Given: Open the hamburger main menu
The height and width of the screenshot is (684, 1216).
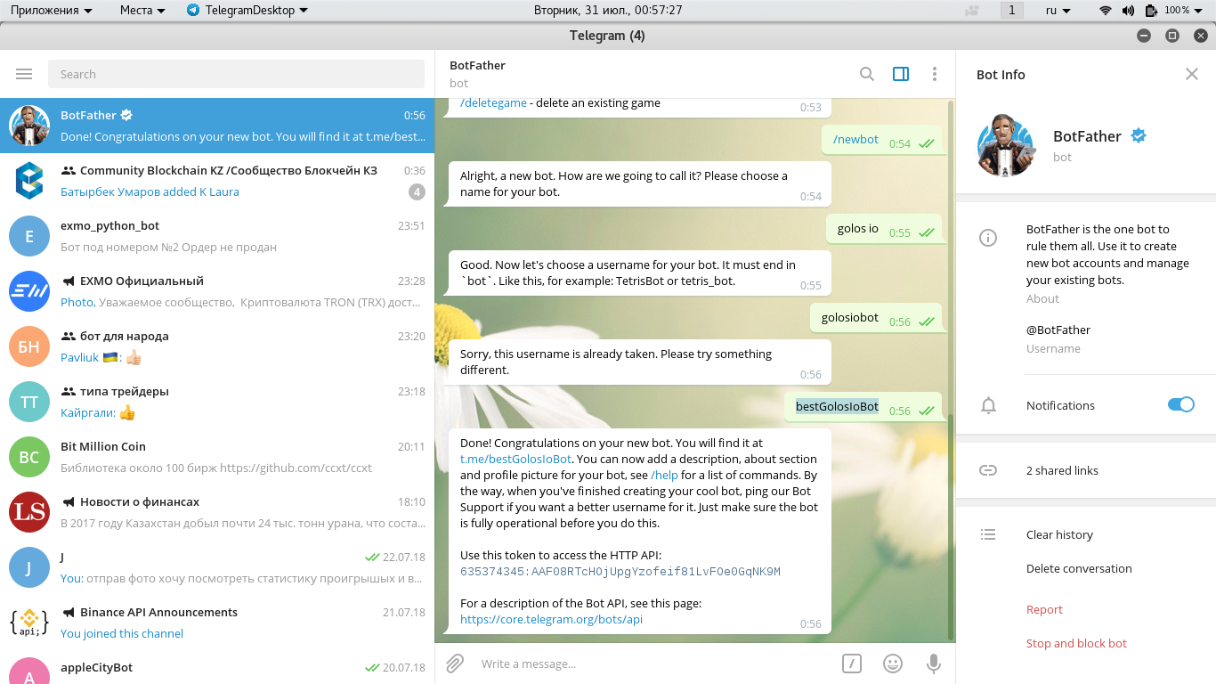Looking at the screenshot, I should (24, 74).
